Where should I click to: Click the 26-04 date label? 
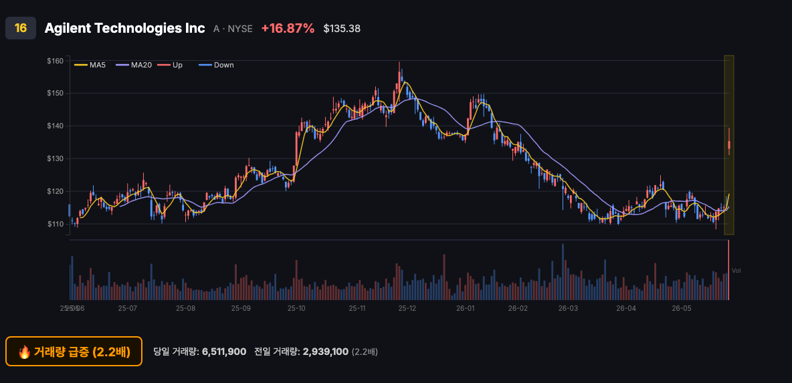tap(626, 308)
